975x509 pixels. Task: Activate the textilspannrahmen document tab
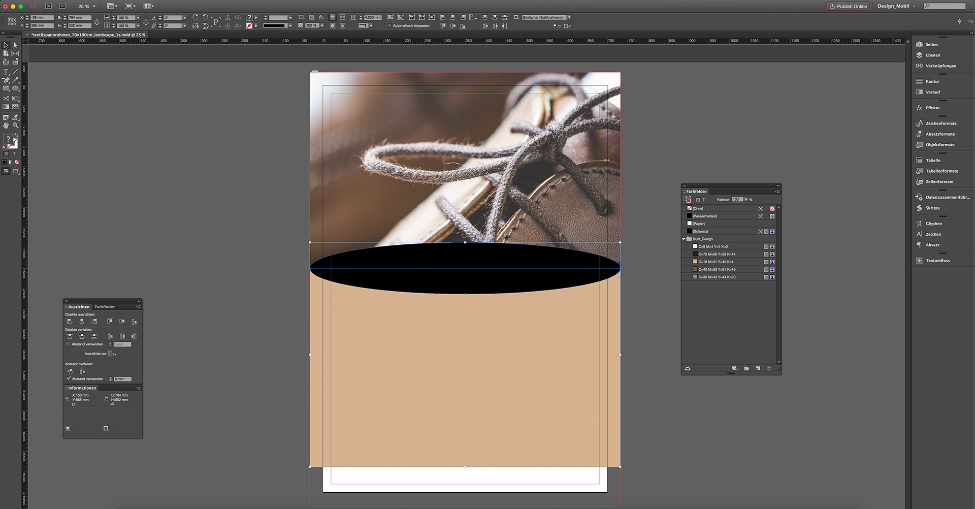tap(87, 35)
